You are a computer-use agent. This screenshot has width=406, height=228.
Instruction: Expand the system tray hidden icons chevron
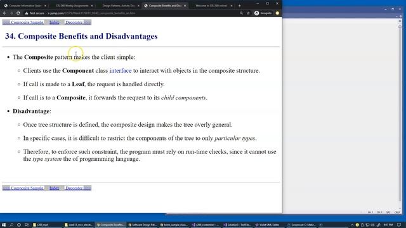352,225
